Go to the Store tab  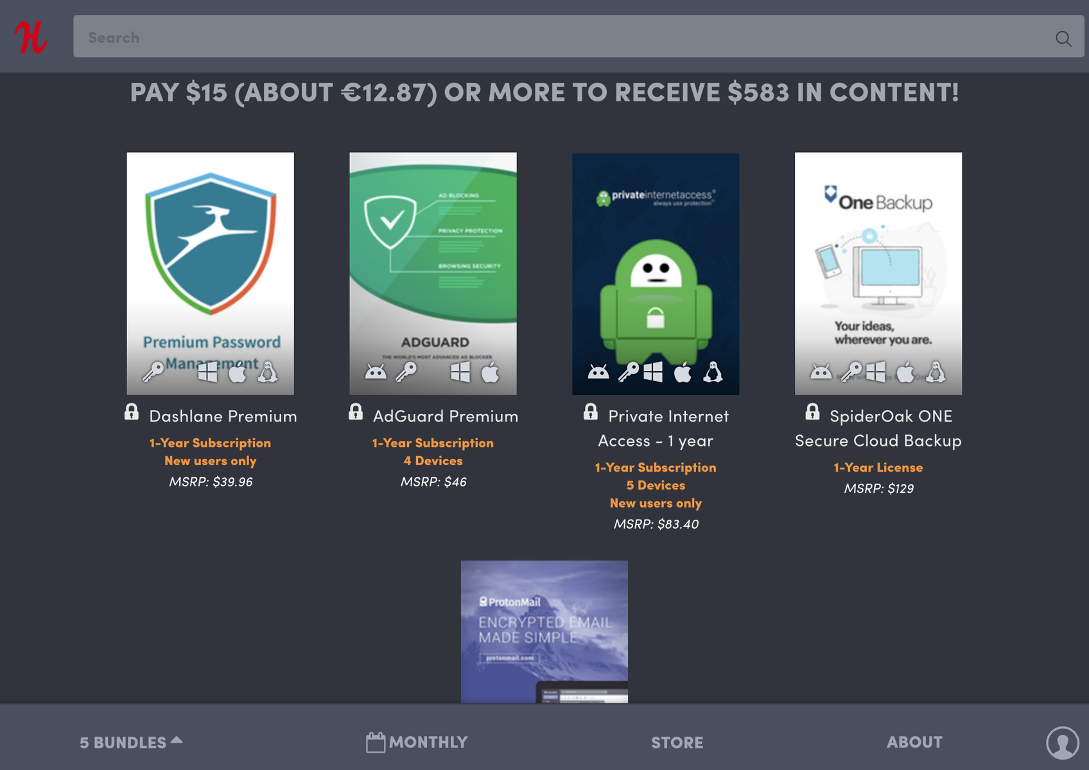[x=677, y=742]
